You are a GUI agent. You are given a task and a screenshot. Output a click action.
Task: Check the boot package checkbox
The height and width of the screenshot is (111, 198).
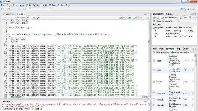coord(154,61)
